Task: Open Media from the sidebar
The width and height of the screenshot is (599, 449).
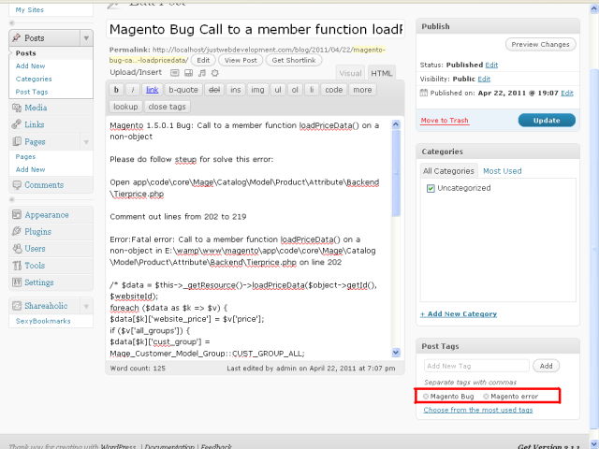Action: tap(36, 108)
